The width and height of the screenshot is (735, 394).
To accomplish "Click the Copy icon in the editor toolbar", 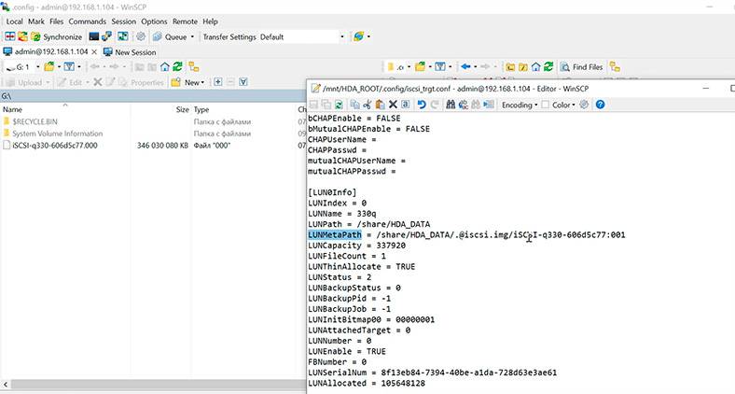I will click(x=354, y=105).
